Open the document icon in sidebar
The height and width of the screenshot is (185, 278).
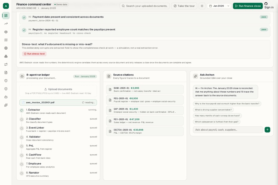pos(6,73)
